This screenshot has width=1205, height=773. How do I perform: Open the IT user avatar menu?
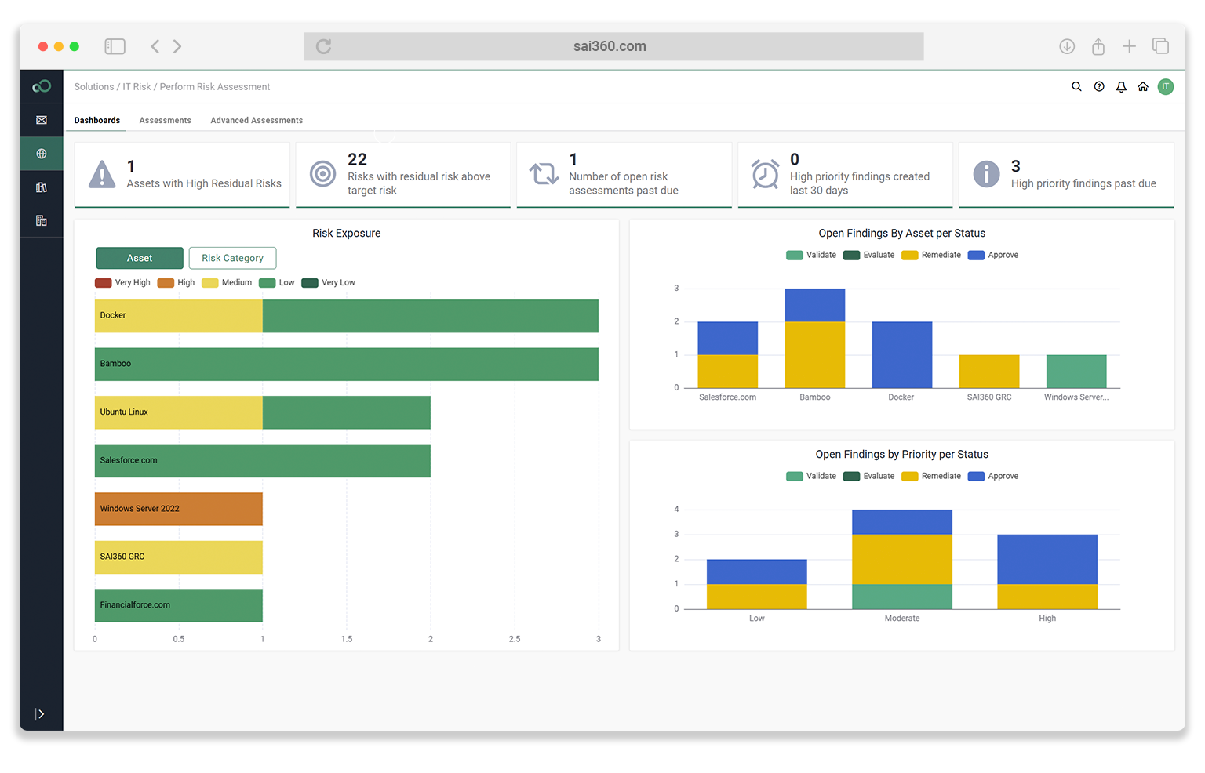coord(1166,86)
